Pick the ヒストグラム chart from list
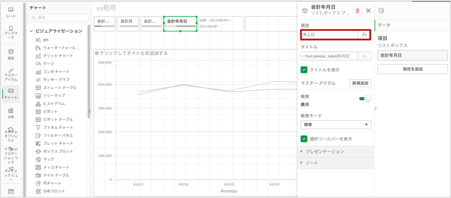The width and height of the screenshot is (451, 198). pos(54,103)
